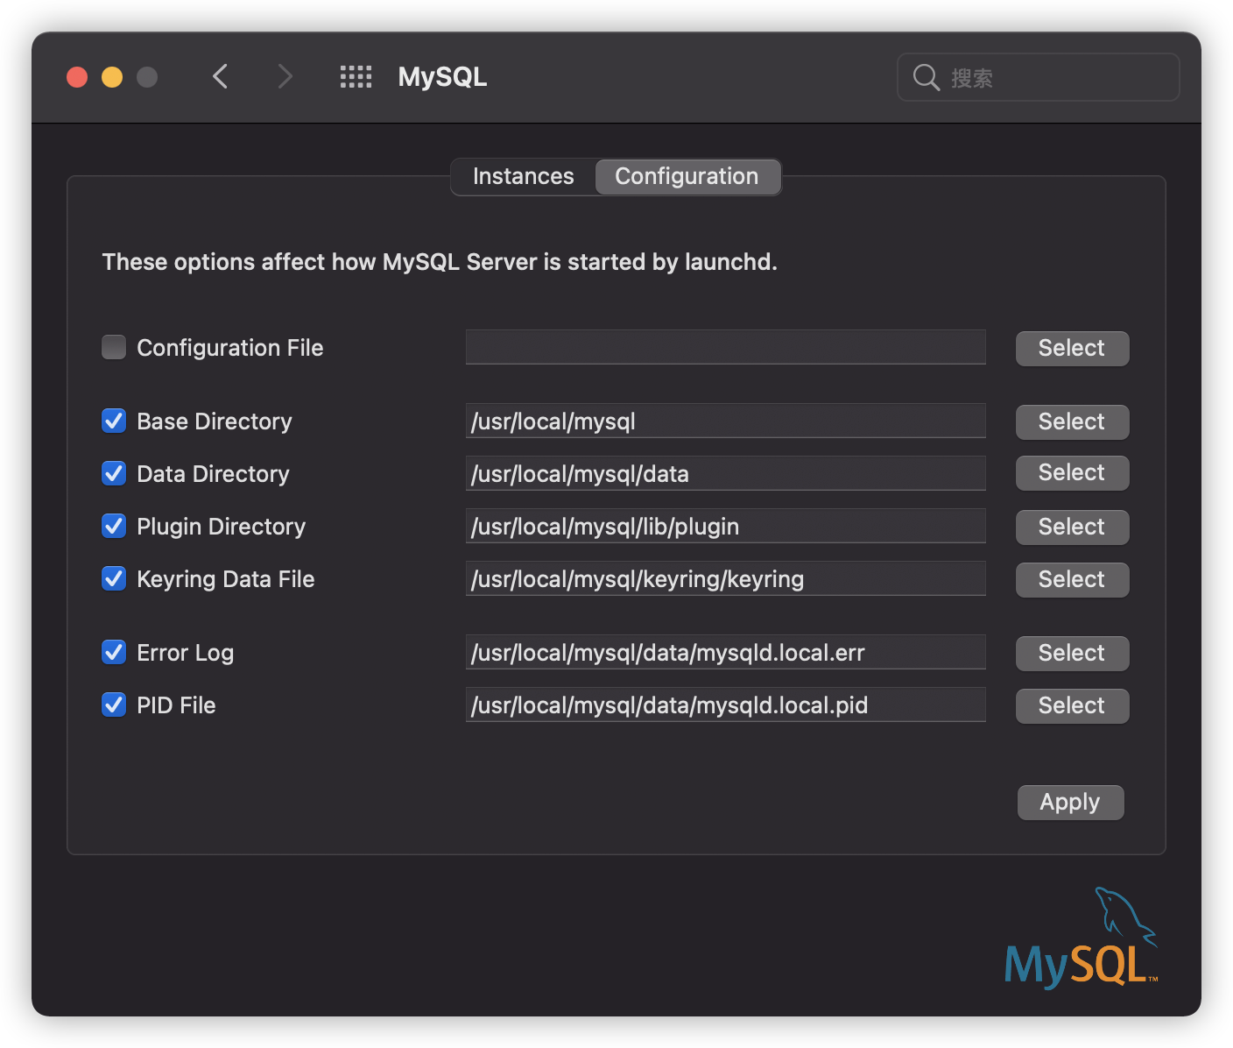The width and height of the screenshot is (1233, 1048).
Task: Go forward with the right chevron
Action: 285,76
